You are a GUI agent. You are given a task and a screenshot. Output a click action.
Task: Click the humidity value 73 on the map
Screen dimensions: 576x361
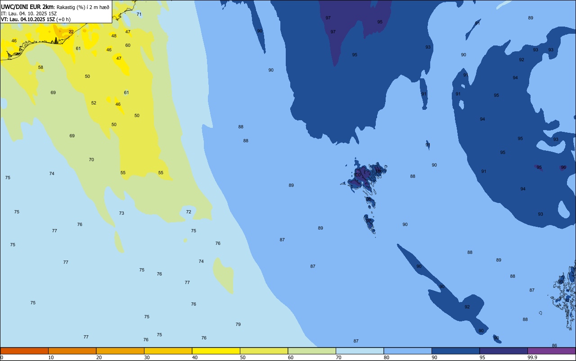[121, 213]
